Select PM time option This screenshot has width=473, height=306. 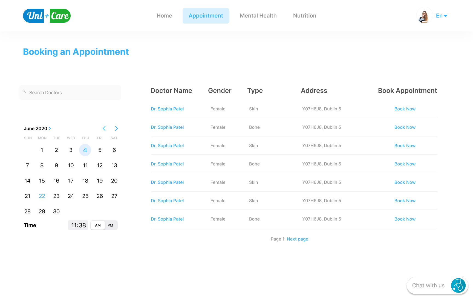click(110, 225)
